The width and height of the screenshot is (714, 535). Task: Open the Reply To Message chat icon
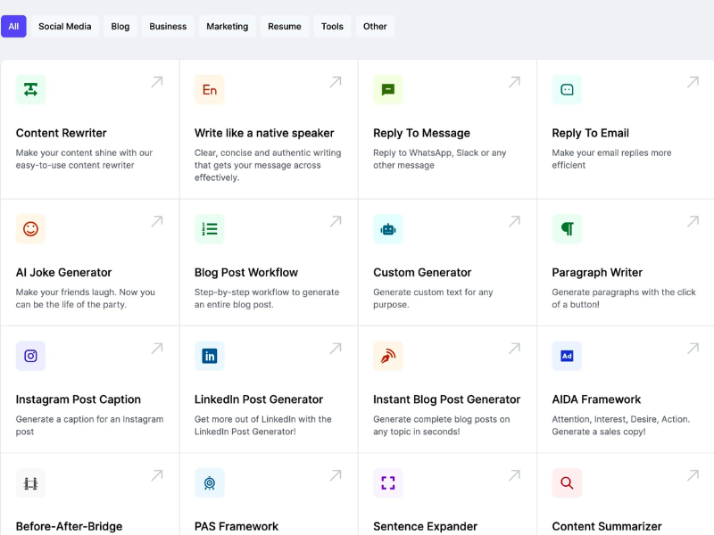tap(388, 90)
